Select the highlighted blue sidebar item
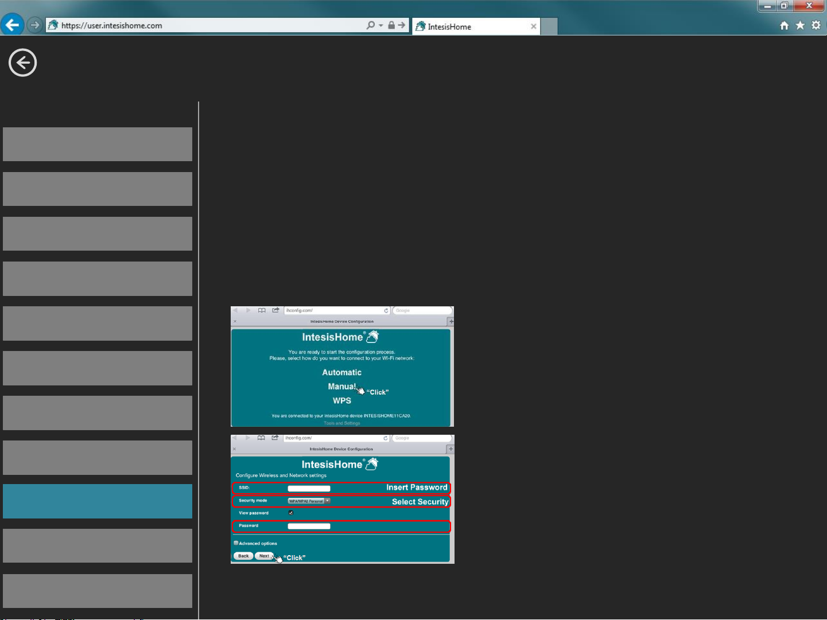827x620 pixels. pyautogui.click(x=98, y=501)
